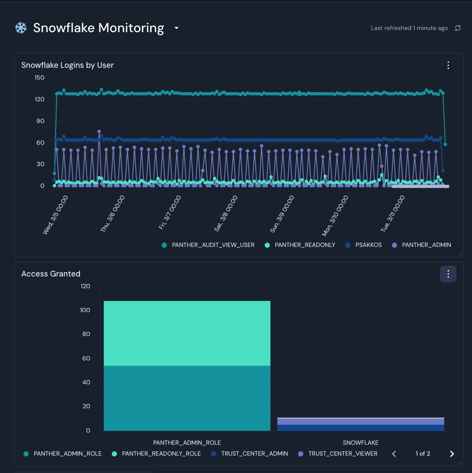Click the '1 of 2' legend page indicator
The width and height of the screenshot is (472, 473).
tap(423, 454)
